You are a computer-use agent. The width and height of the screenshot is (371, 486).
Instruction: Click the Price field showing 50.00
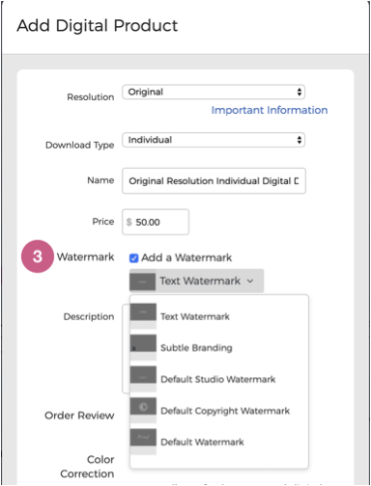[156, 222]
